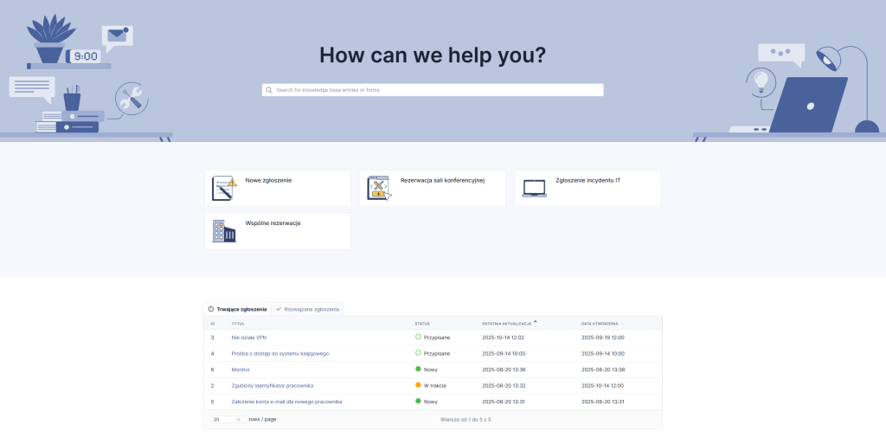Image resolution: width=886 pixels, height=432 pixels.
Task: Click the Rezerwacja sali konferencyjnej icon
Action: [379, 188]
